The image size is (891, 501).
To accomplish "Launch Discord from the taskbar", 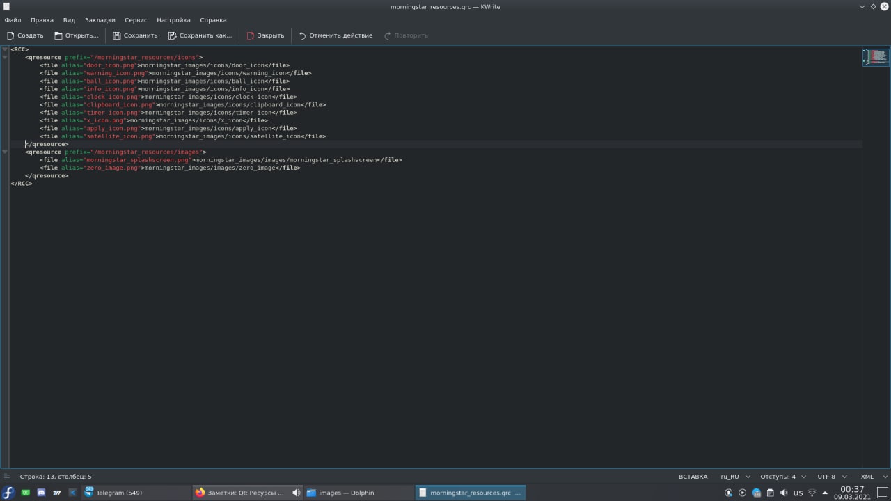I will pos(41,493).
